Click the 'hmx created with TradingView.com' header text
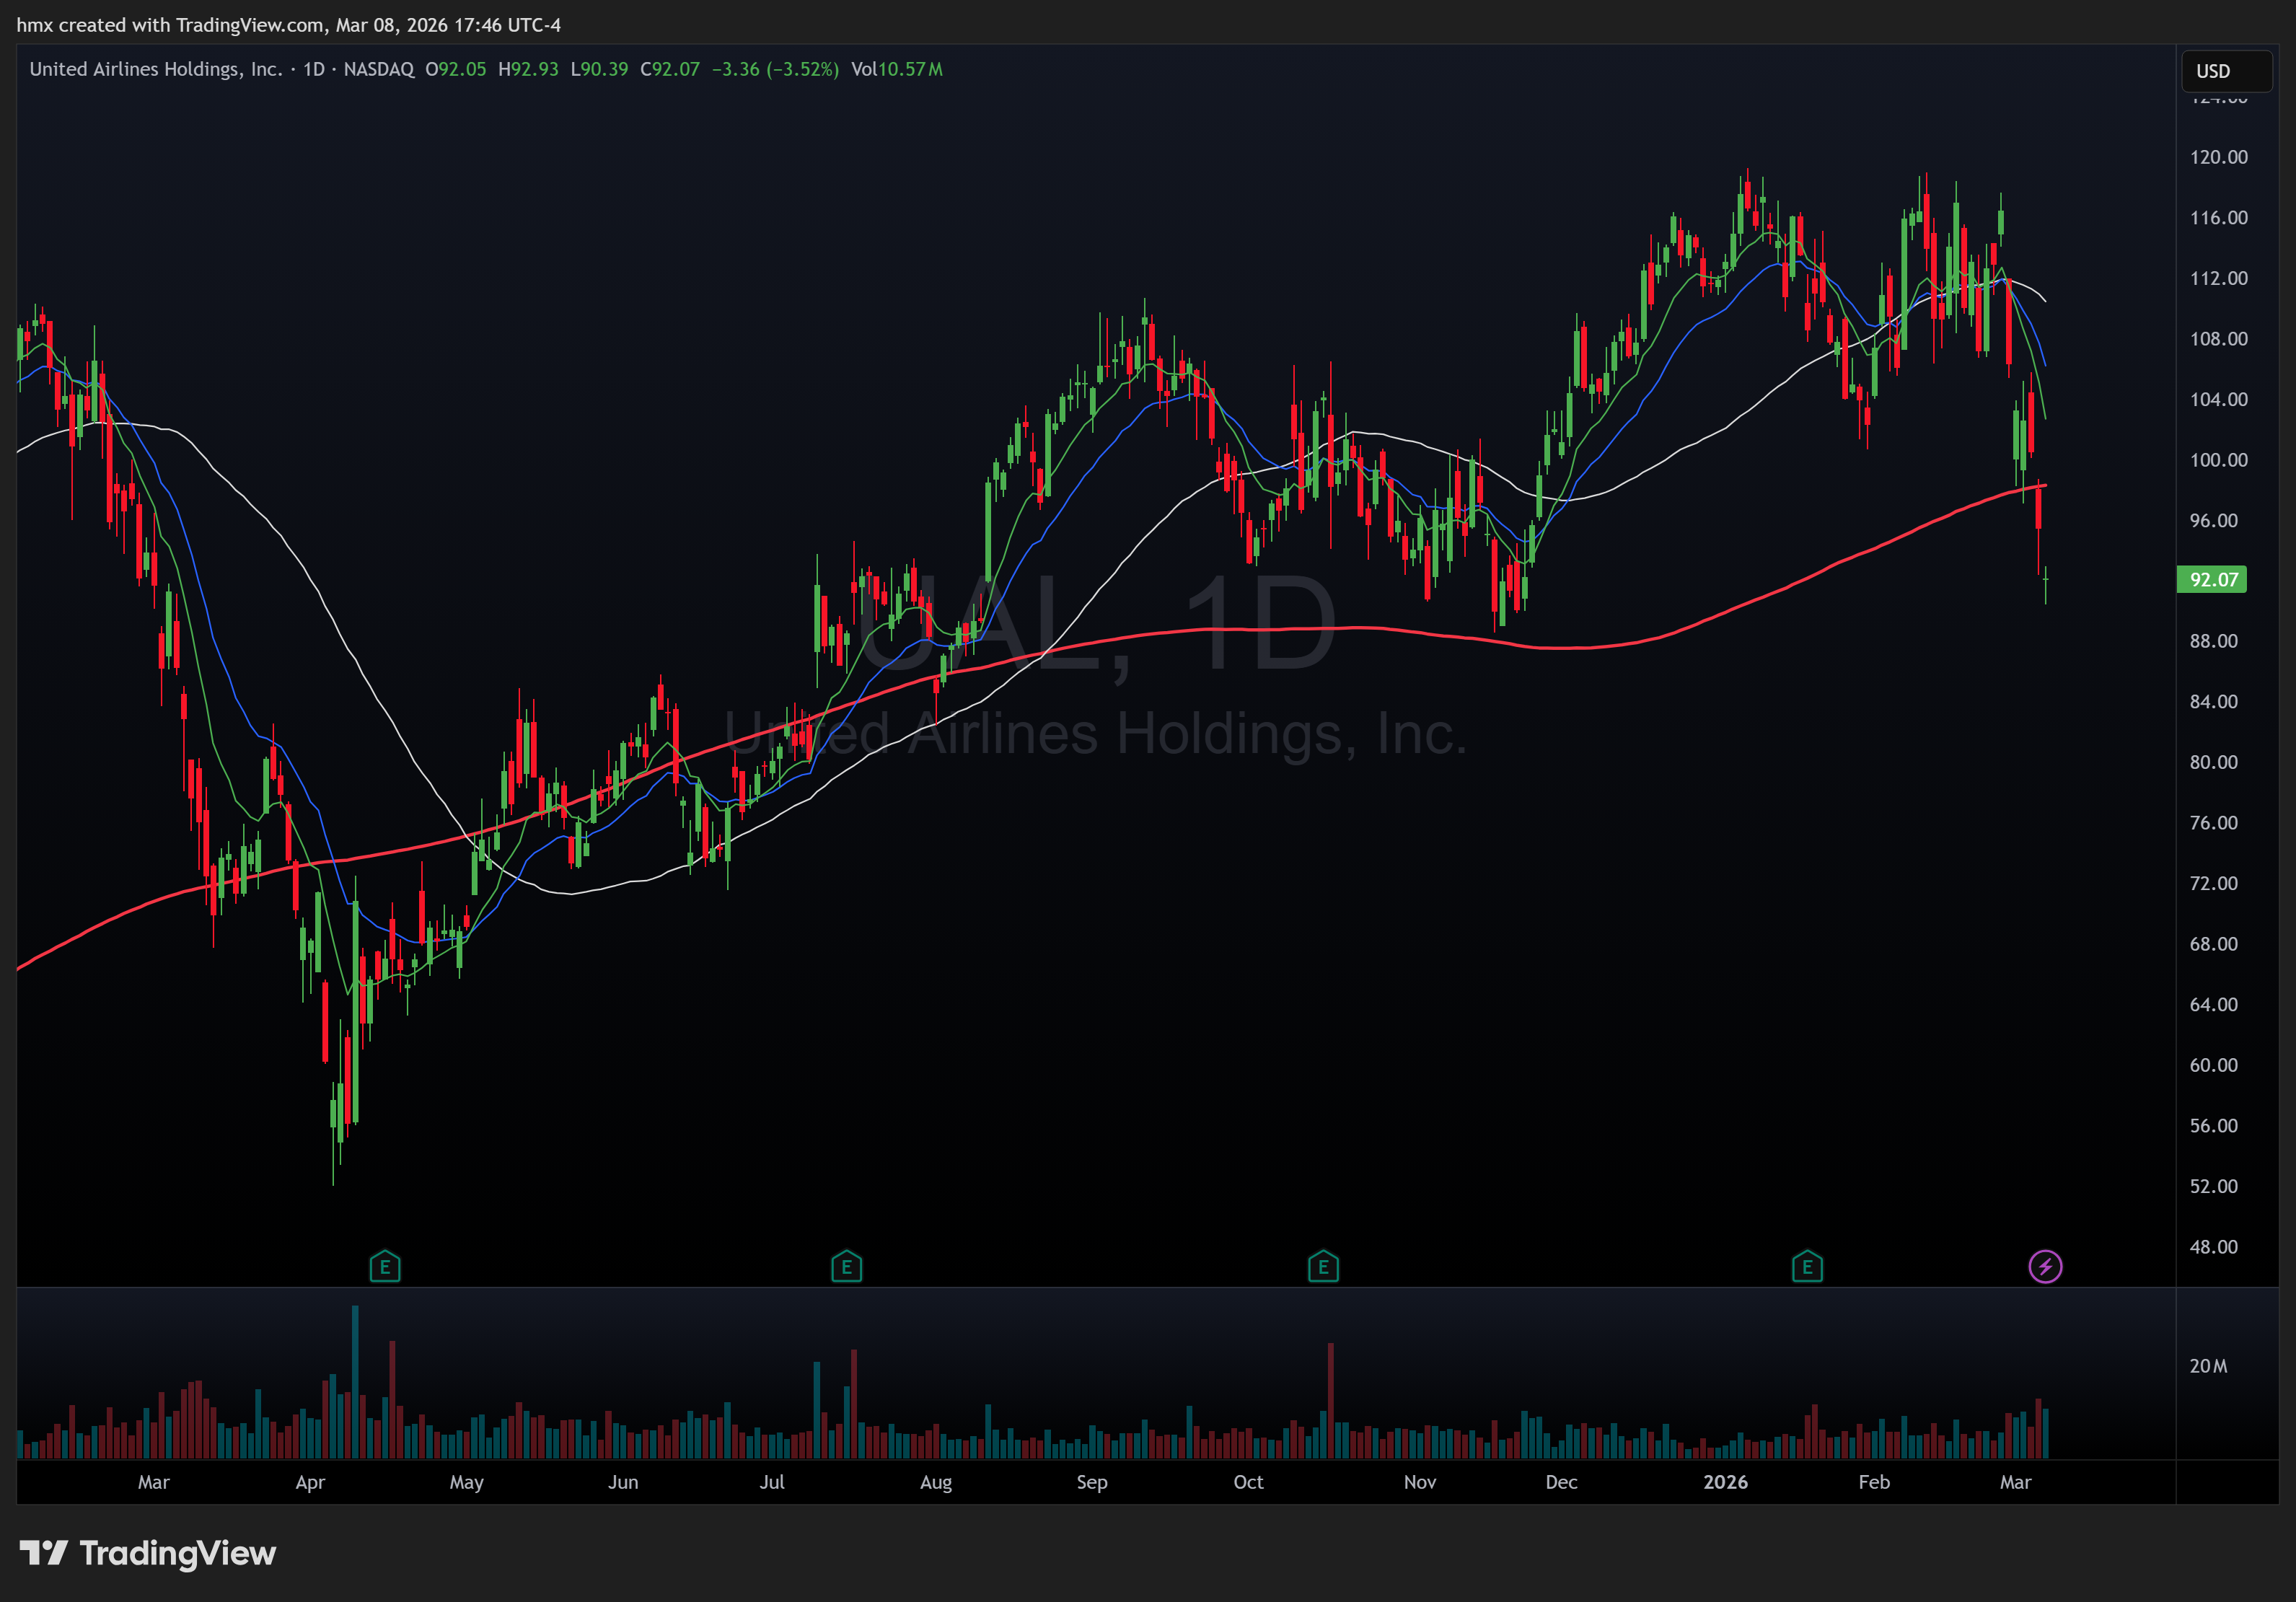Viewport: 2296px width, 1602px height. (170, 25)
